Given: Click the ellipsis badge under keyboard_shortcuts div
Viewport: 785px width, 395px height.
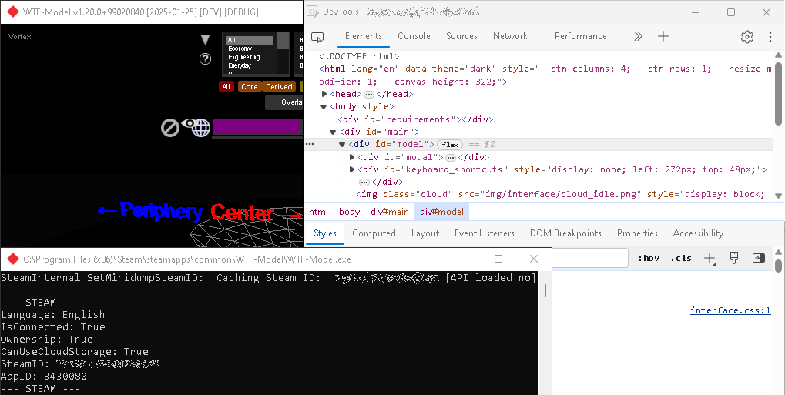Looking at the screenshot, I should pyautogui.click(x=364, y=182).
